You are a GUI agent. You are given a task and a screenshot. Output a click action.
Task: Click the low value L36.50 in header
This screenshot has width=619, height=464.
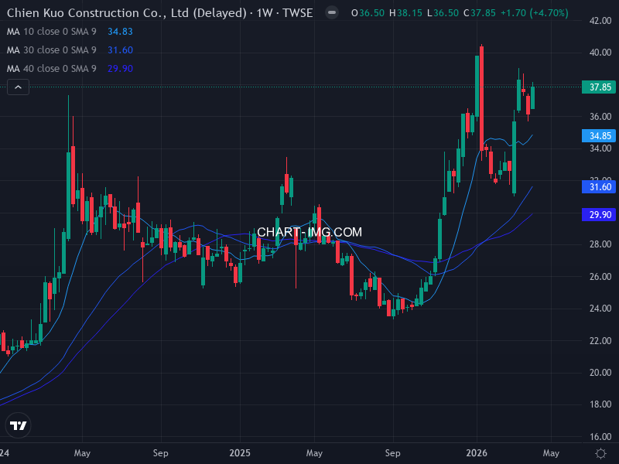click(443, 13)
